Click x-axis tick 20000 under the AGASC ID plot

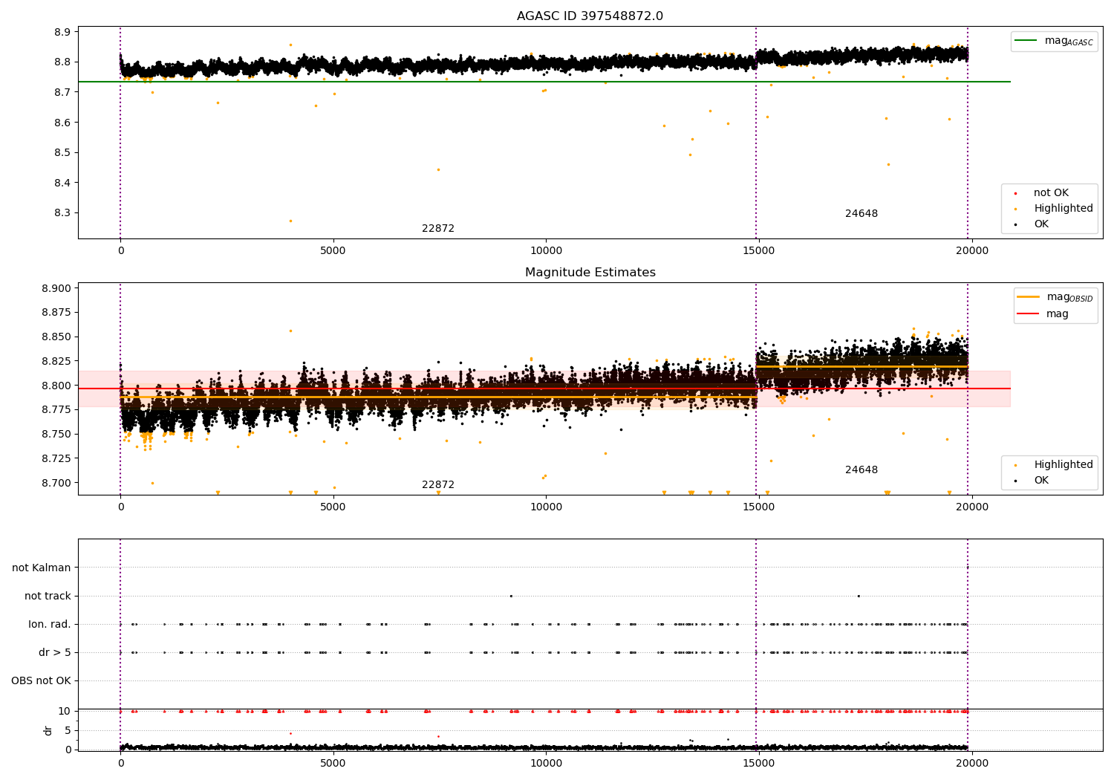point(972,251)
